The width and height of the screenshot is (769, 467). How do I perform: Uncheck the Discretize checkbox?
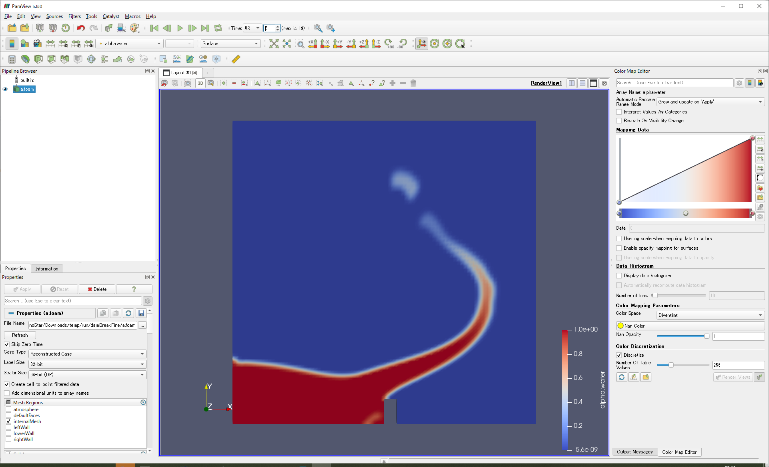619,355
